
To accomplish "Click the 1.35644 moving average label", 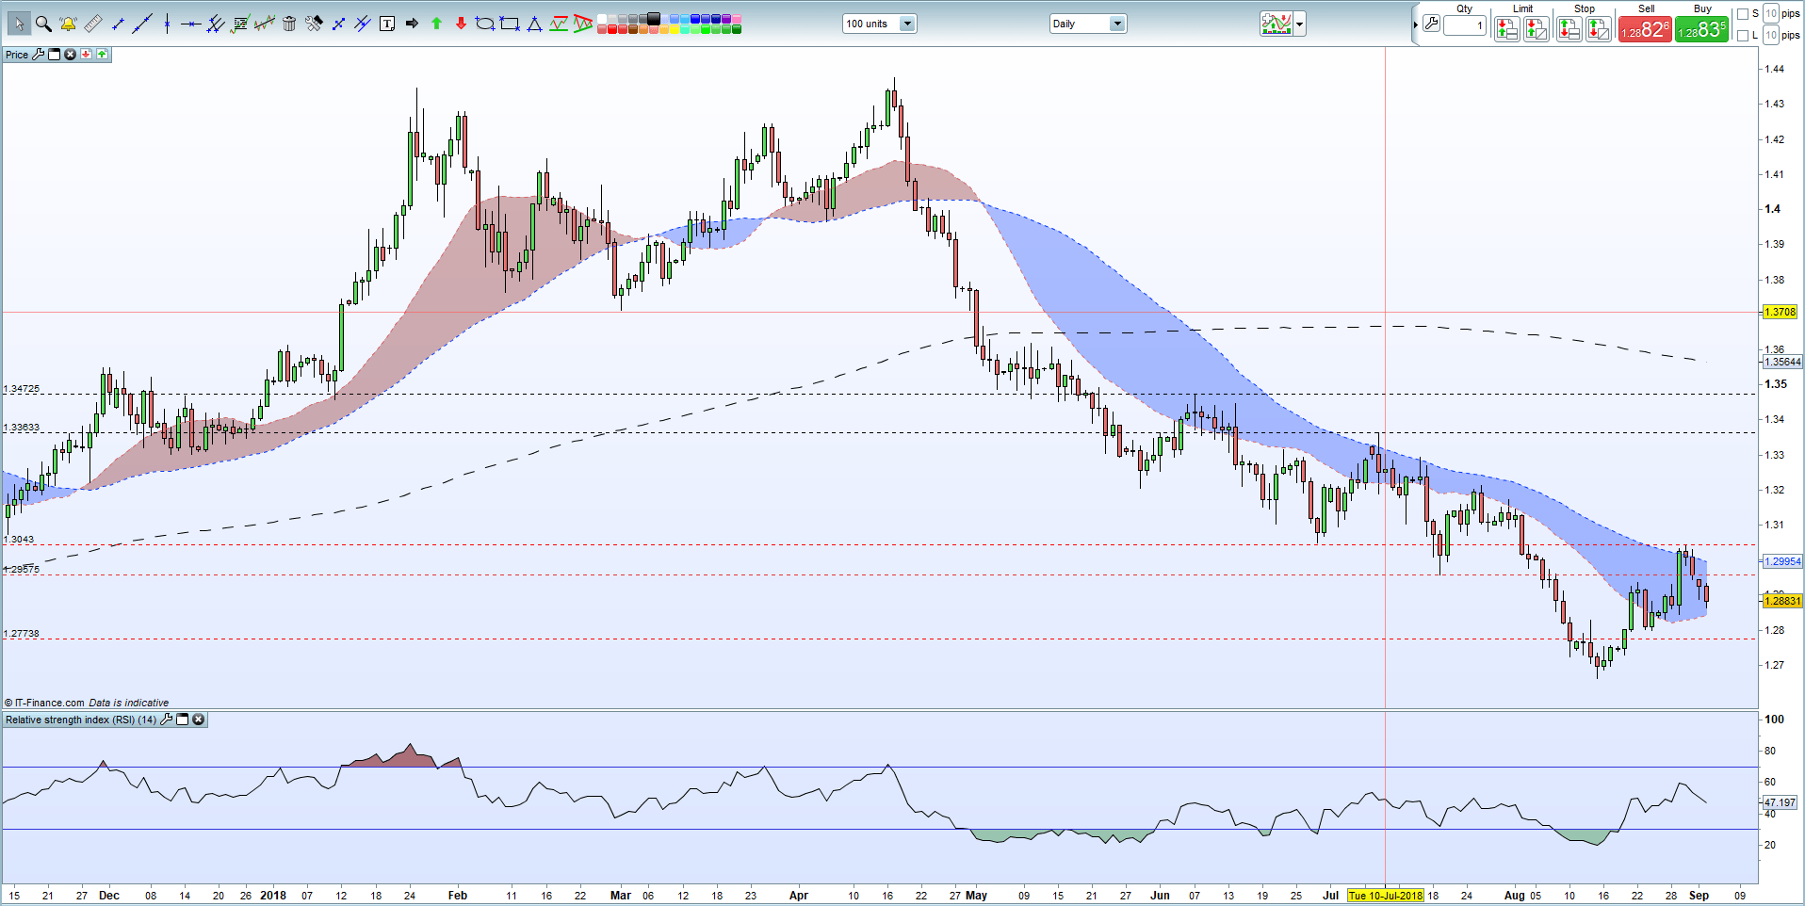I will pyautogui.click(x=1782, y=362).
